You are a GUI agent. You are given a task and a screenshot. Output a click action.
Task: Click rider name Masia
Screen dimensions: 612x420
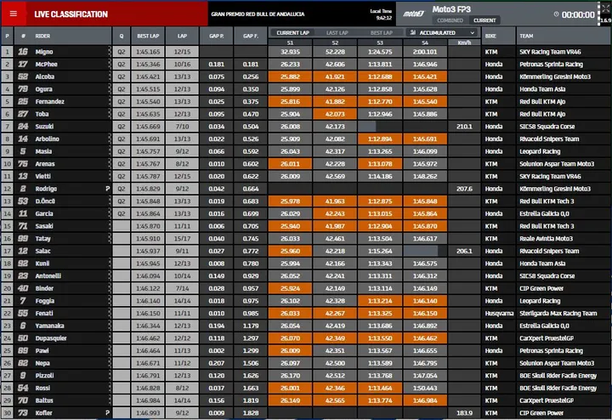pos(43,151)
